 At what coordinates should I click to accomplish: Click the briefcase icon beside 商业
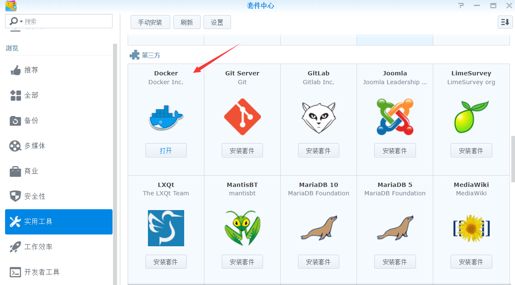tap(15, 171)
